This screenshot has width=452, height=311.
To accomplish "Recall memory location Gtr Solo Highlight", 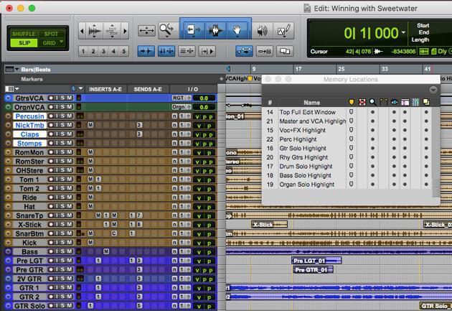I will (x=303, y=148).
